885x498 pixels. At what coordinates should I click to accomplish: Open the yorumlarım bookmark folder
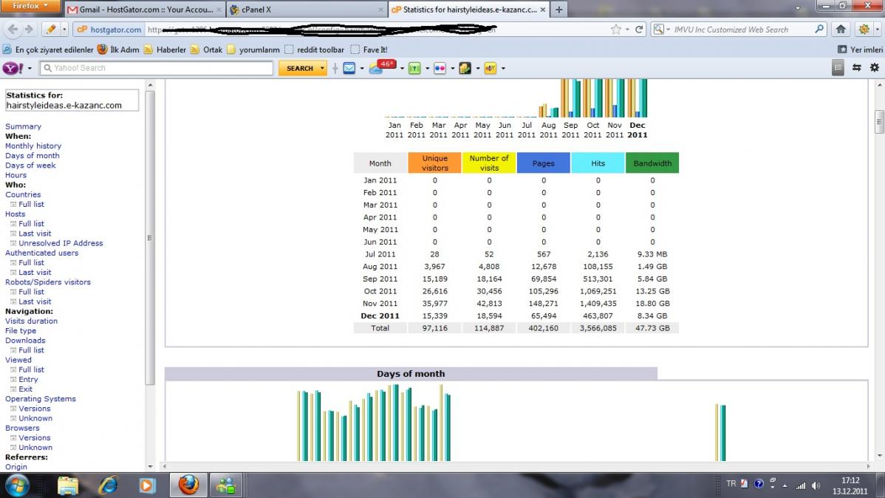point(253,50)
